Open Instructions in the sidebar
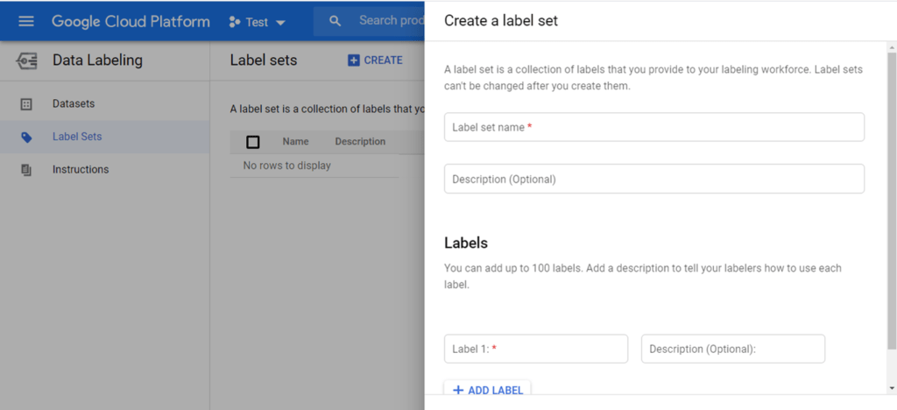This screenshot has height=410, width=897. point(105,170)
